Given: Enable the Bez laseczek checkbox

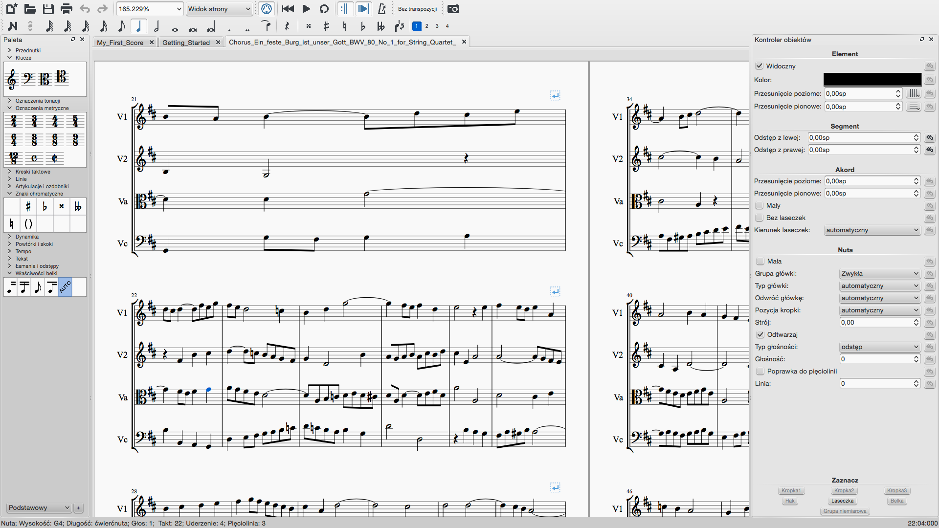Looking at the screenshot, I should [x=760, y=218].
